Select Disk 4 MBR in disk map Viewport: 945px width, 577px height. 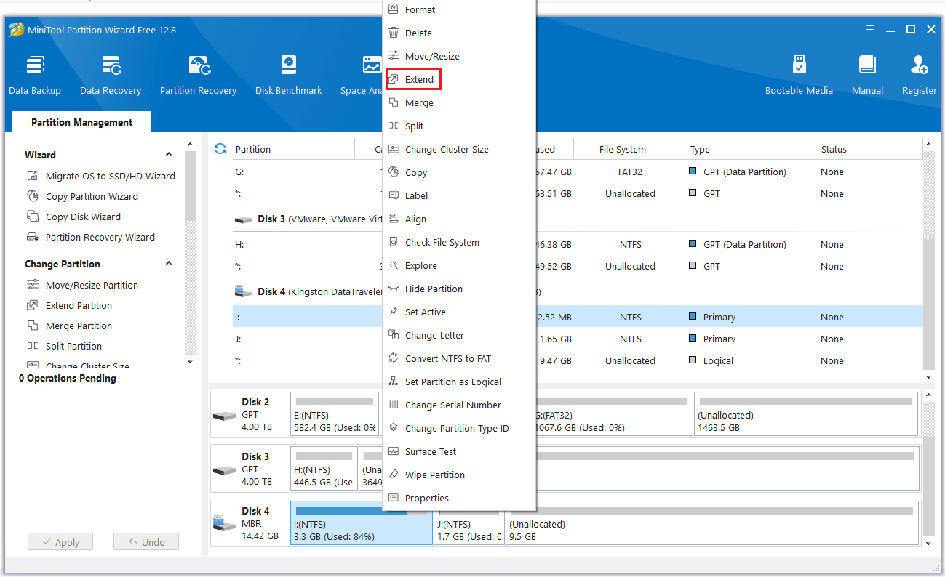point(250,523)
